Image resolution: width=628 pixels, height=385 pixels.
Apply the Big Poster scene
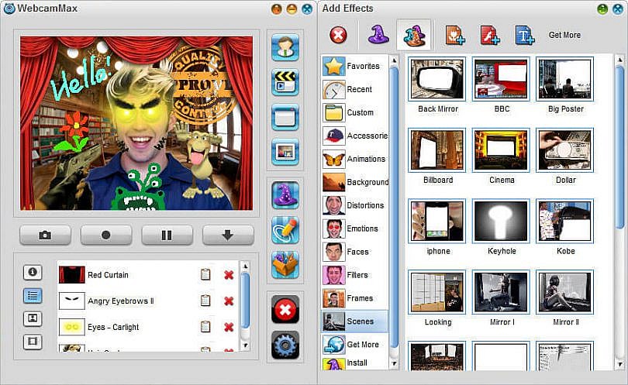point(565,79)
